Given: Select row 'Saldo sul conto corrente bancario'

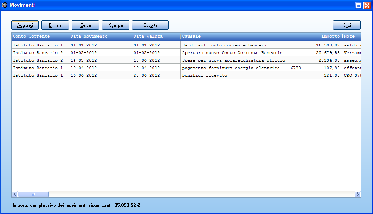Looking at the screenshot, I should click(186, 45).
